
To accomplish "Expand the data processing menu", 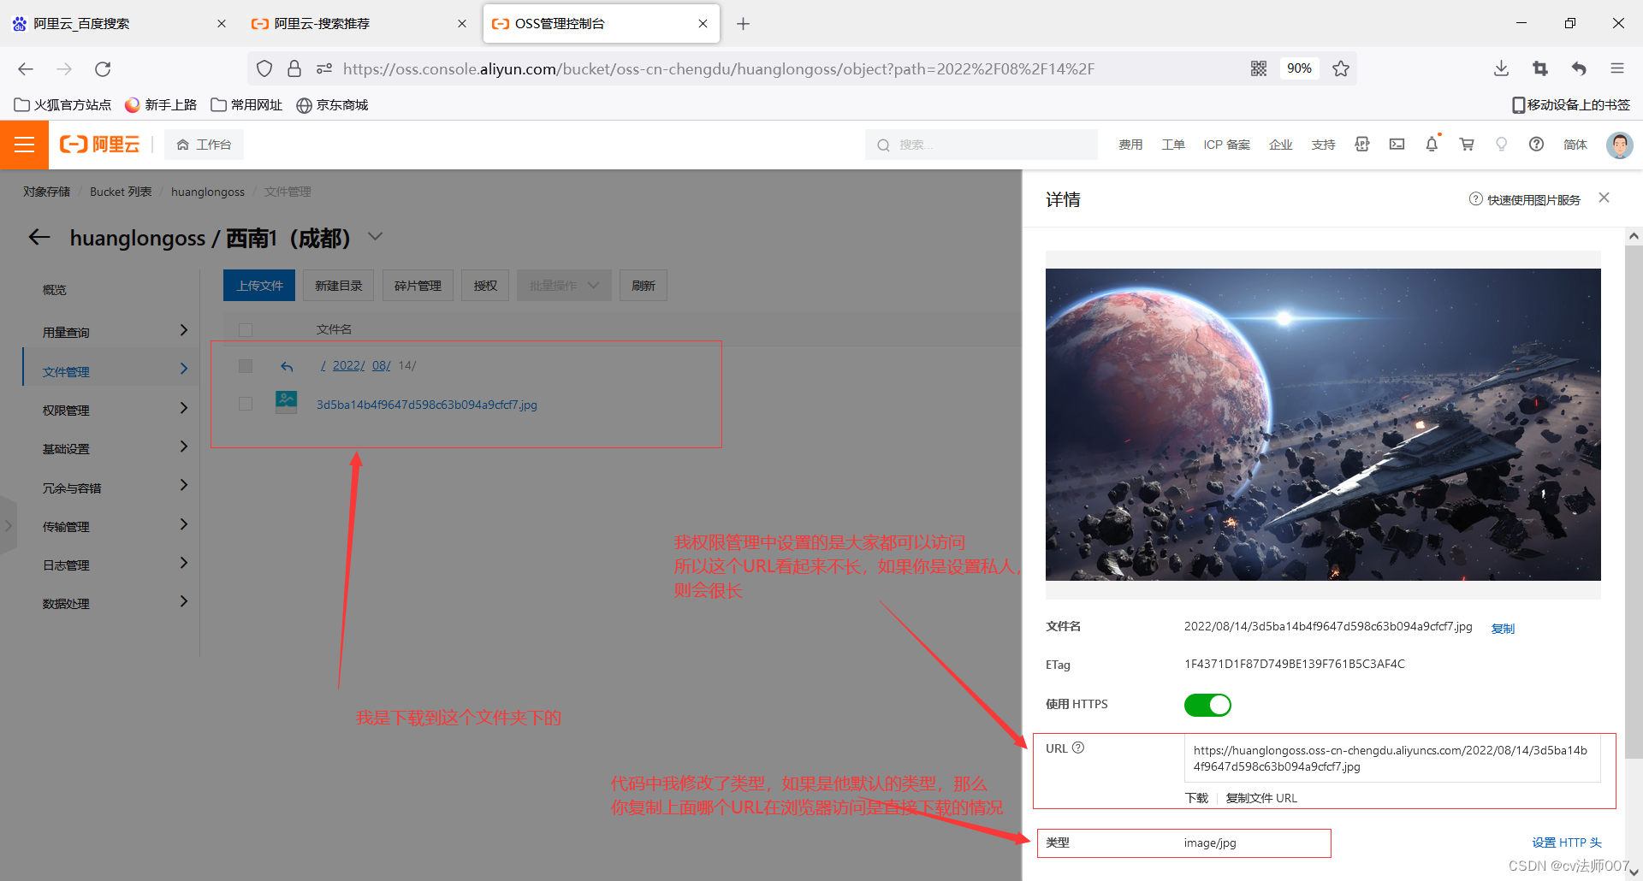I will pos(183,601).
